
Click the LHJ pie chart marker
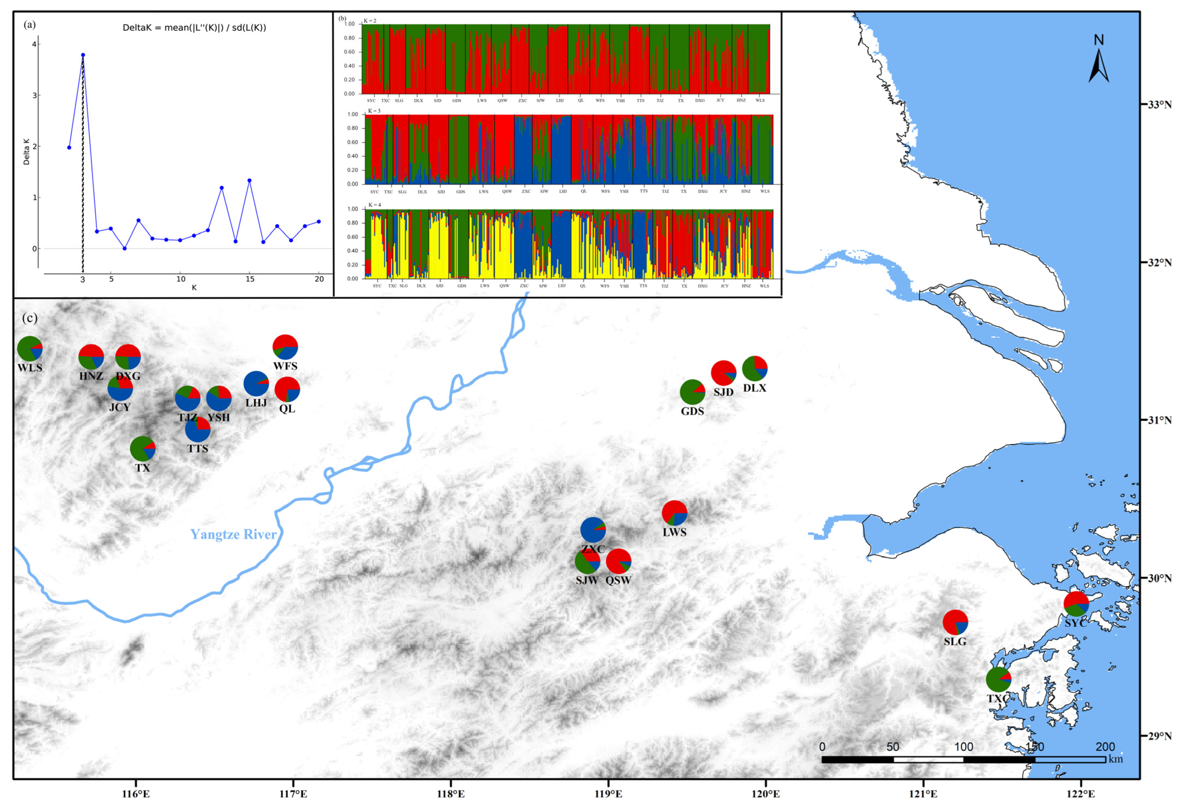256,383
